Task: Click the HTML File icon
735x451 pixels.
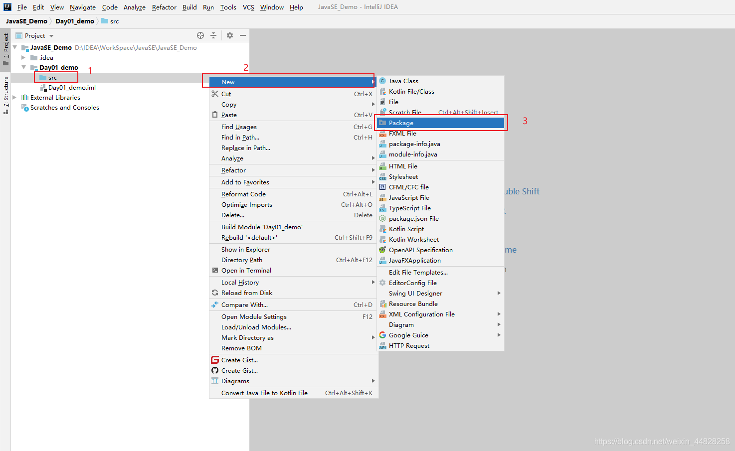Action: coord(382,166)
